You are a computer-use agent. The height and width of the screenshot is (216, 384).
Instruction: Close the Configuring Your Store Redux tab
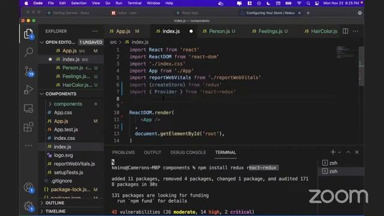pyautogui.click(x=299, y=13)
